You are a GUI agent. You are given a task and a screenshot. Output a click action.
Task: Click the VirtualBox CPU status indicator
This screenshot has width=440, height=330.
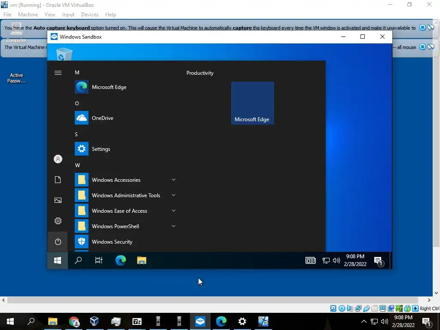coord(399,309)
